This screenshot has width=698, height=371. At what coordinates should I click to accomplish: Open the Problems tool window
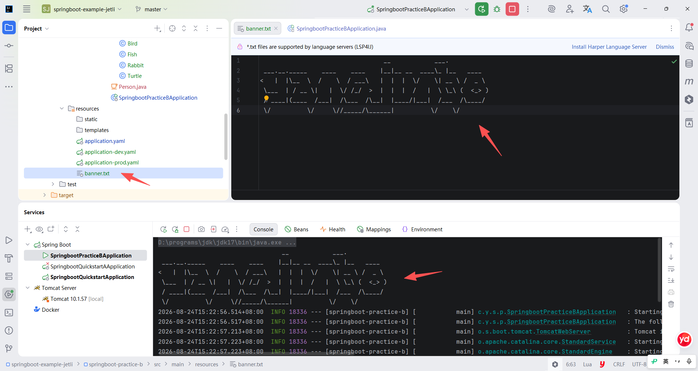(x=9, y=330)
